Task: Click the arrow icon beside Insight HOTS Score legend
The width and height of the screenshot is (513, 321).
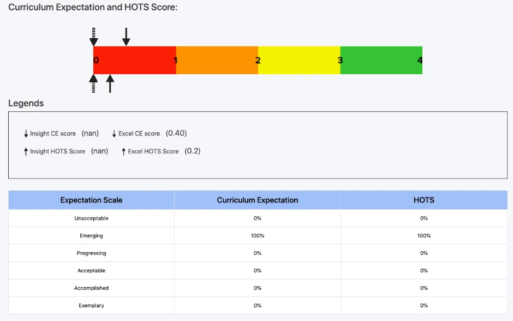Action: pos(25,151)
